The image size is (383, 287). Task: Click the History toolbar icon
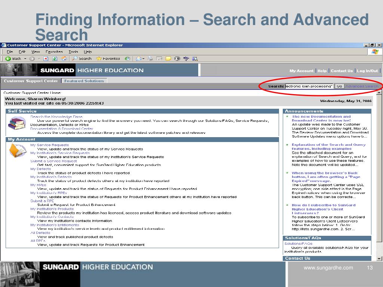tap(127, 59)
